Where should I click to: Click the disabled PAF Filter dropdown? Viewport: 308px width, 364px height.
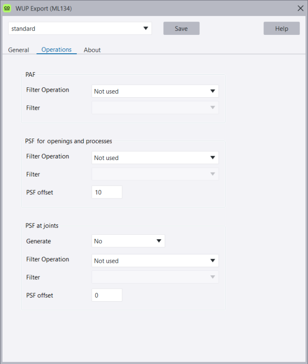coord(155,107)
